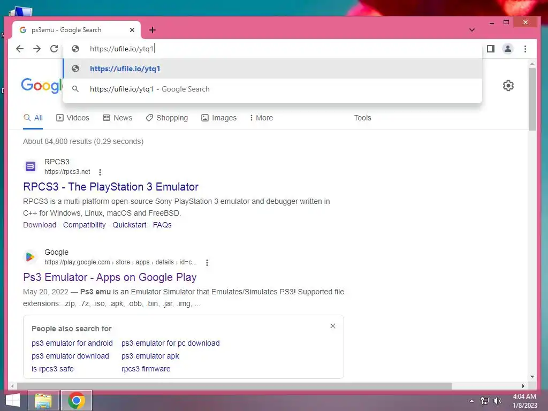
Task: Expand the More search options
Action: pos(261,118)
